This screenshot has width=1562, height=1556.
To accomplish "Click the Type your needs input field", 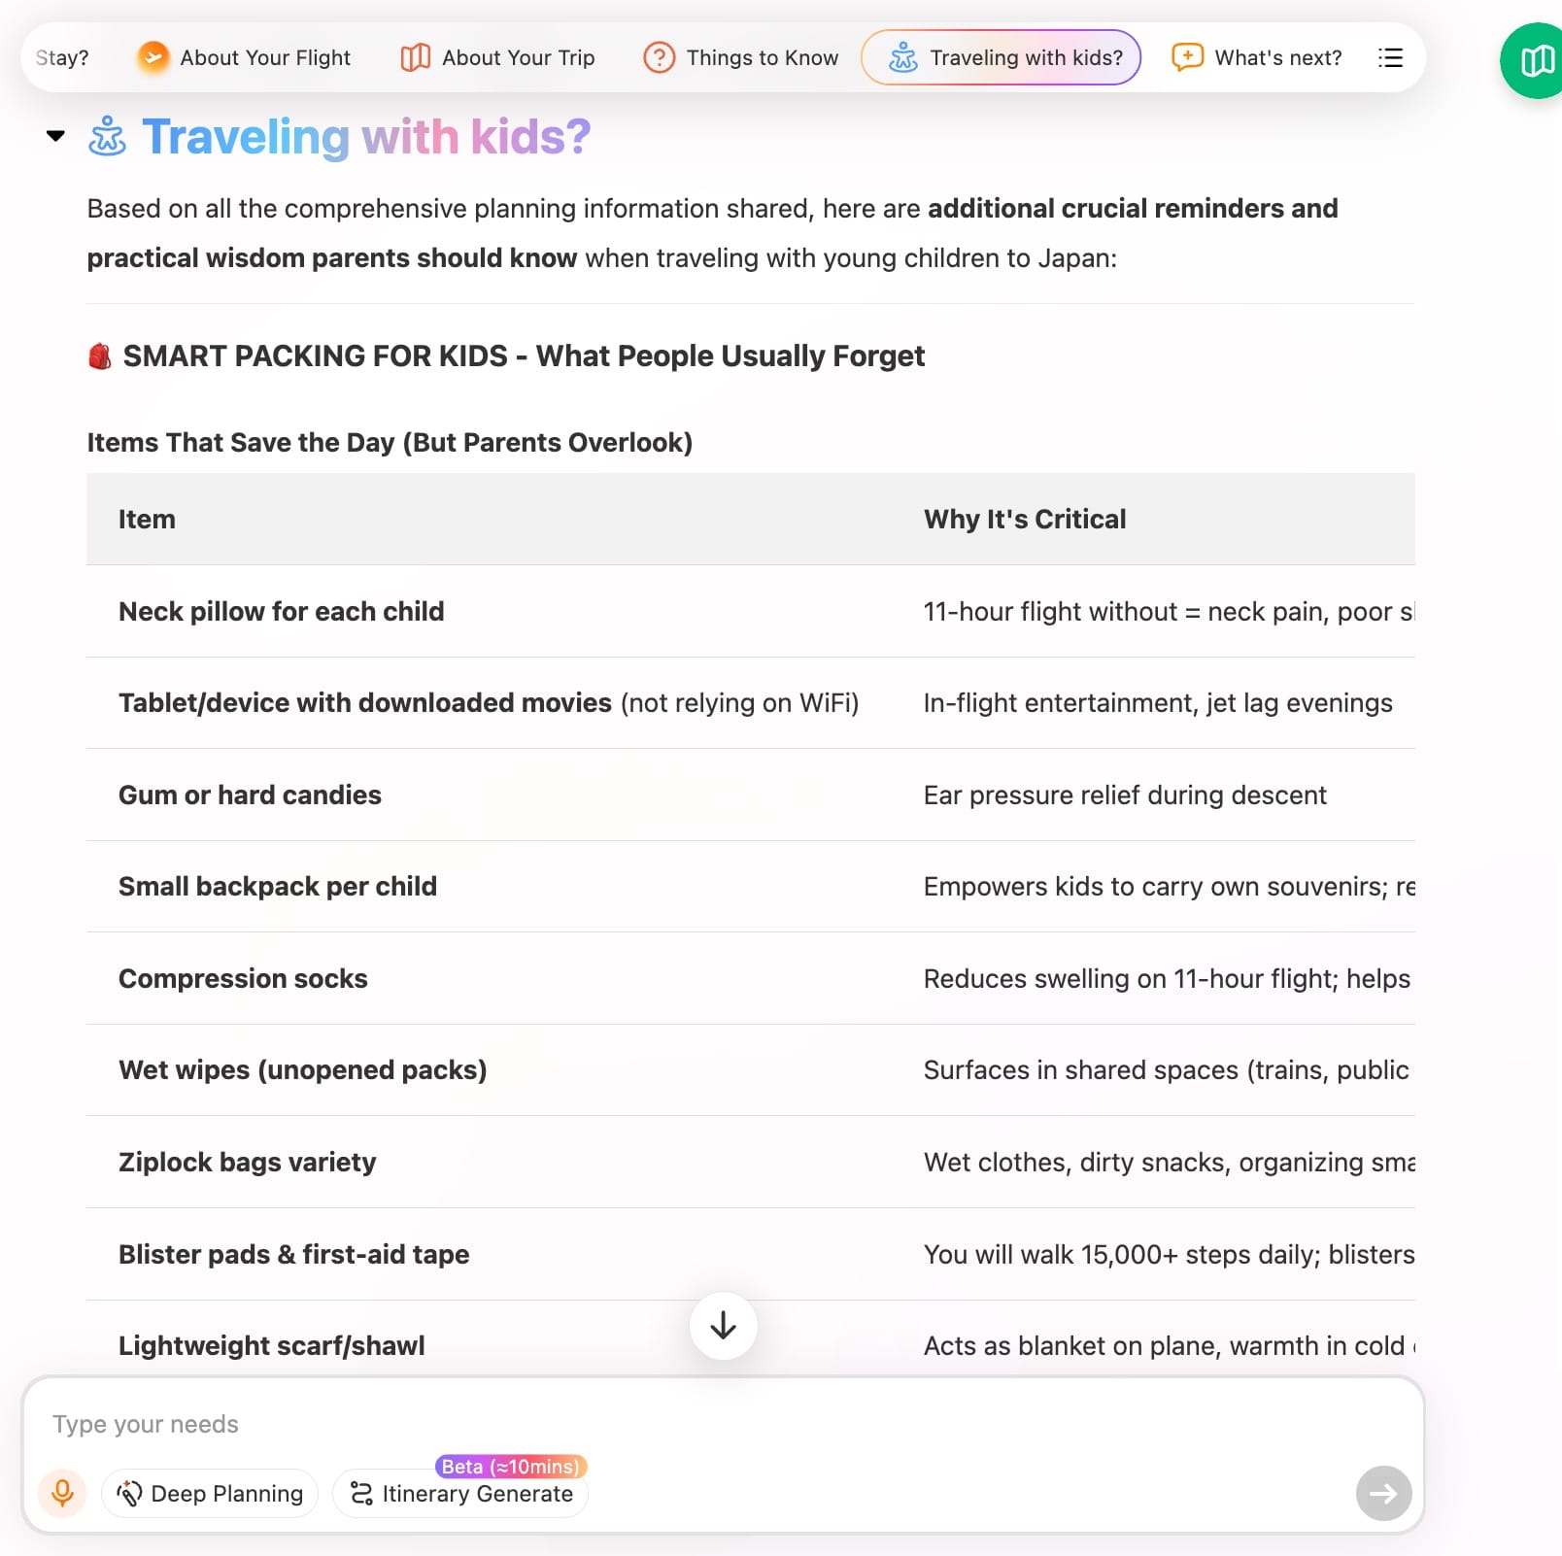I will (680, 1424).
